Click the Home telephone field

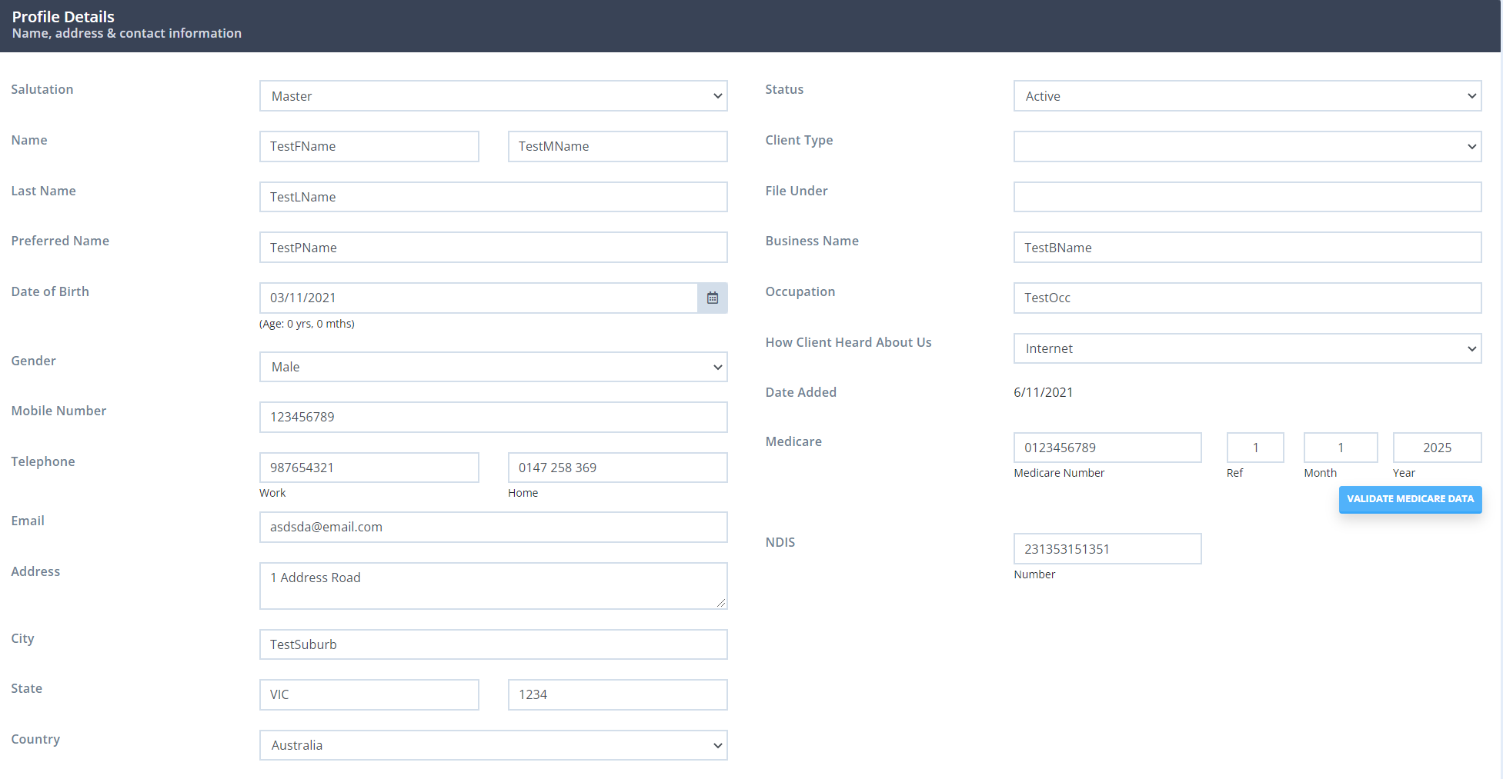[617, 468]
